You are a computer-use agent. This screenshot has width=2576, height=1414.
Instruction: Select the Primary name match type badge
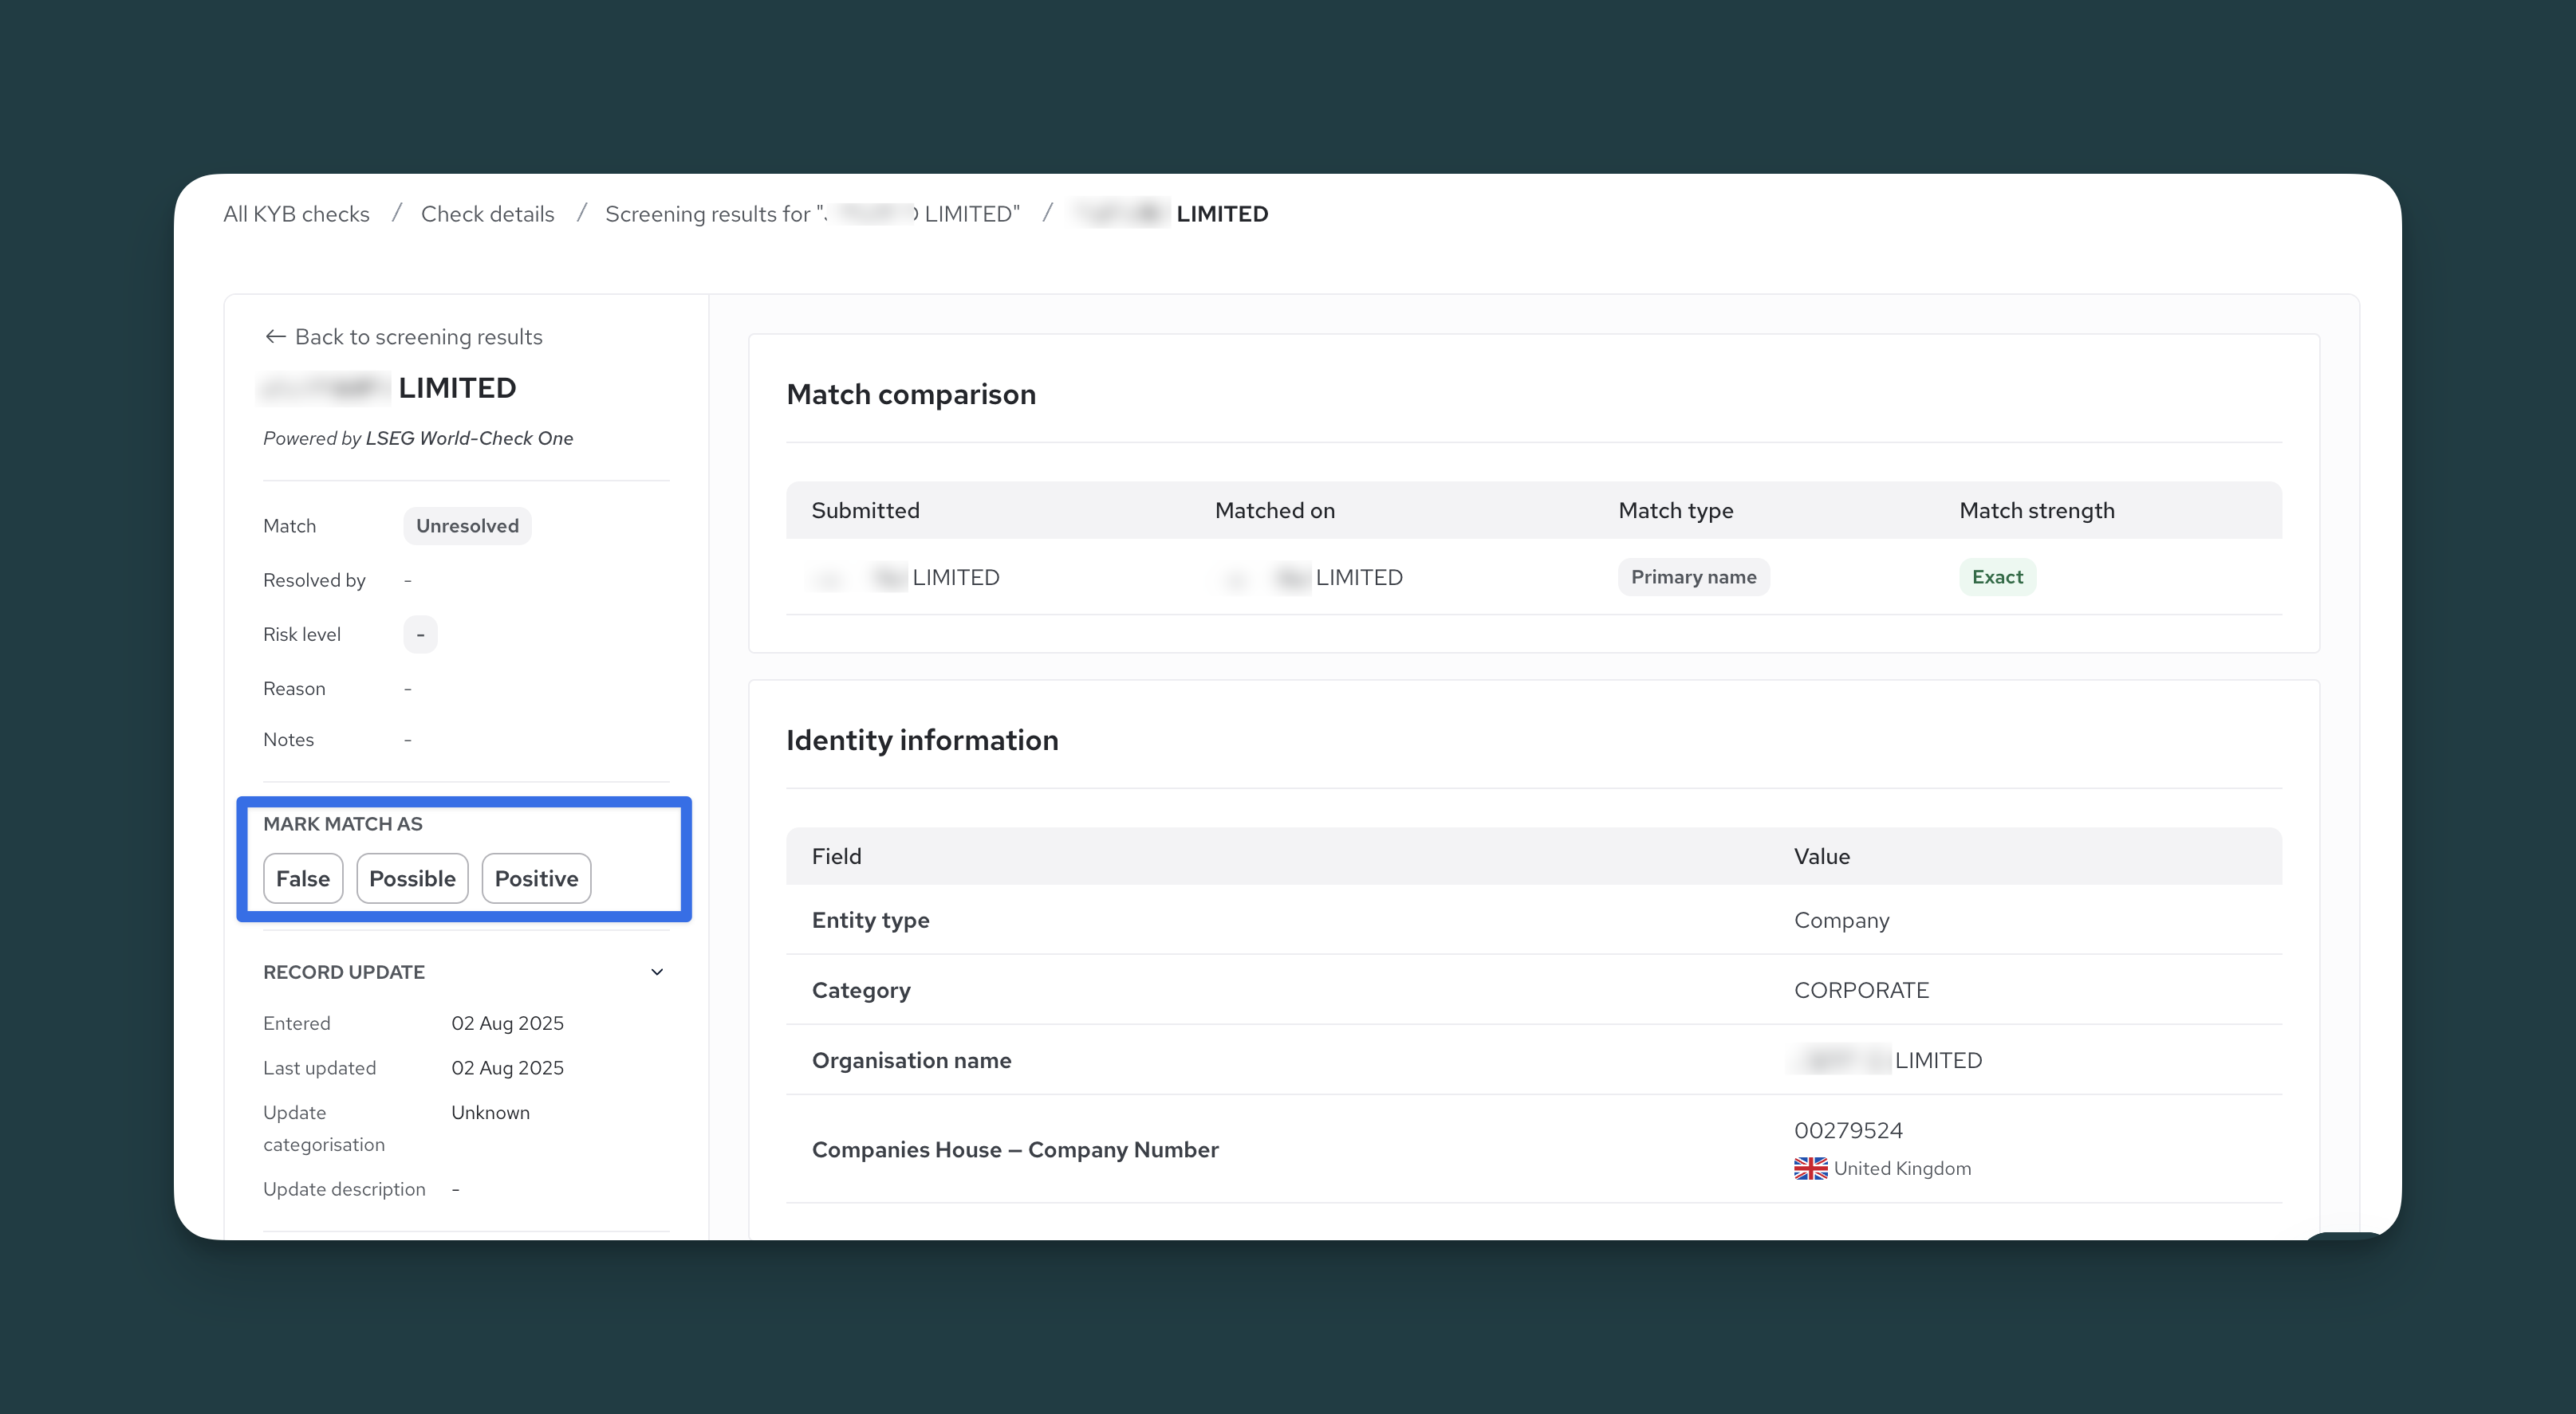[1693, 576]
